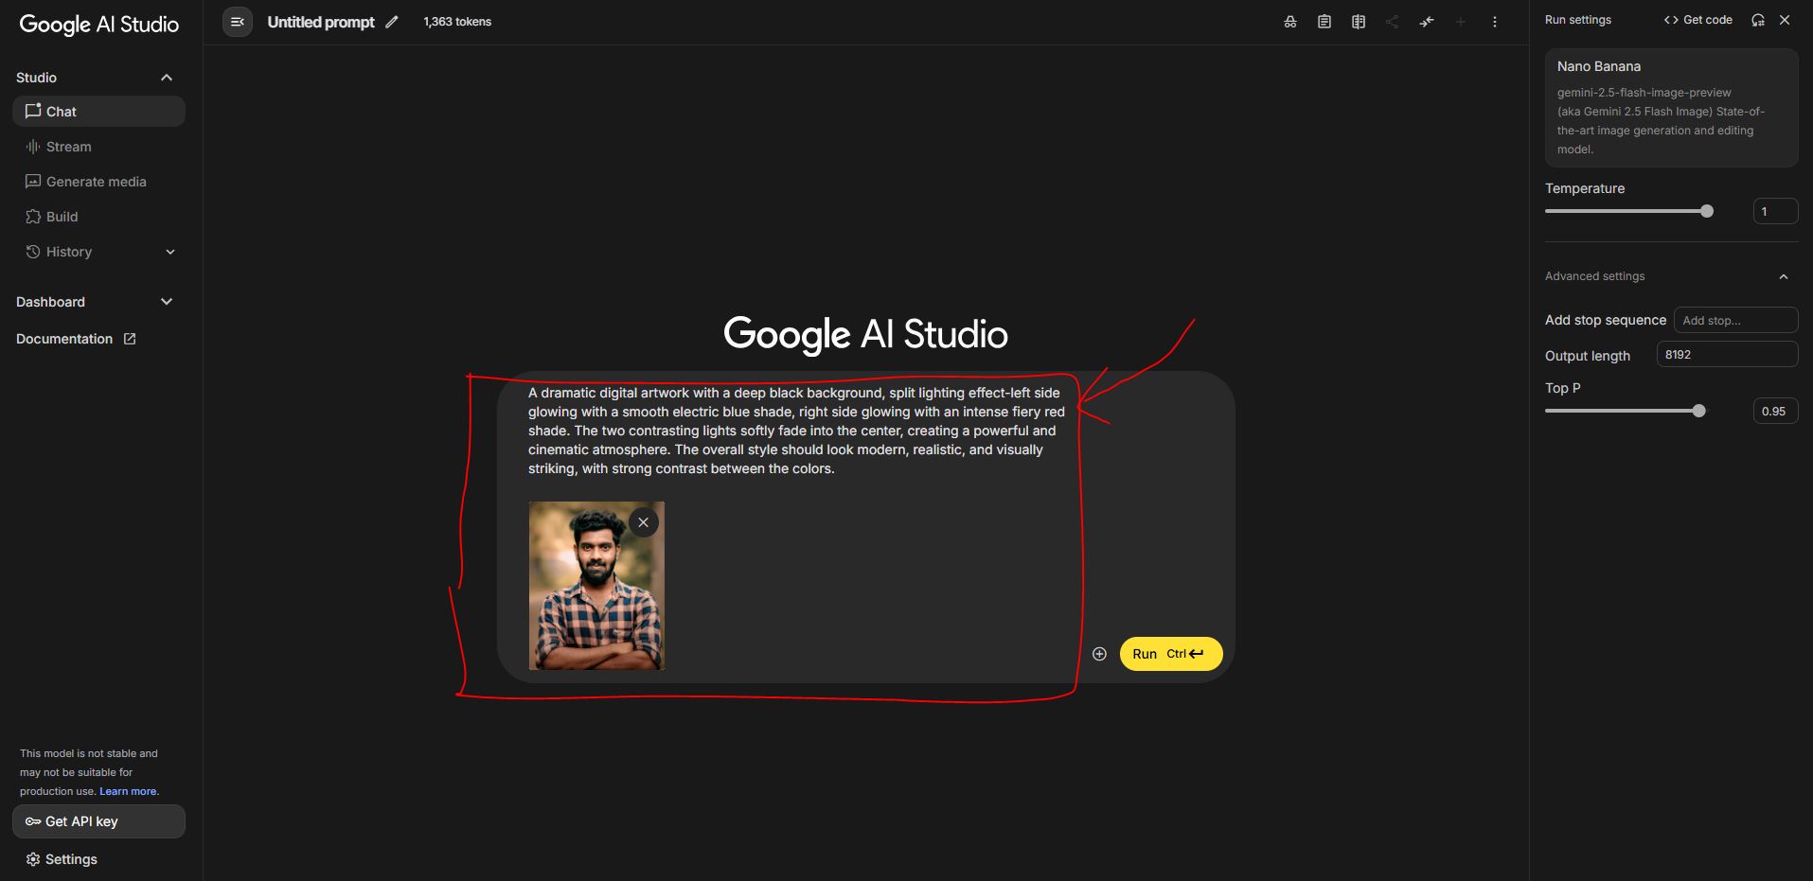Image resolution: width=1813 pixels, height=881 pixels.
Task: Expand the Dashboard section
Action: point(167,301)
